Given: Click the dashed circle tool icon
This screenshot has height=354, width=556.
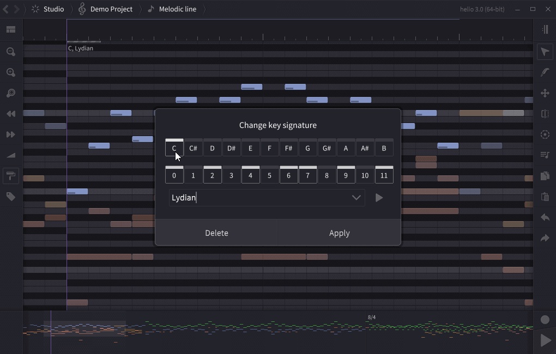Looking at the screenshot, I should 545,135.
